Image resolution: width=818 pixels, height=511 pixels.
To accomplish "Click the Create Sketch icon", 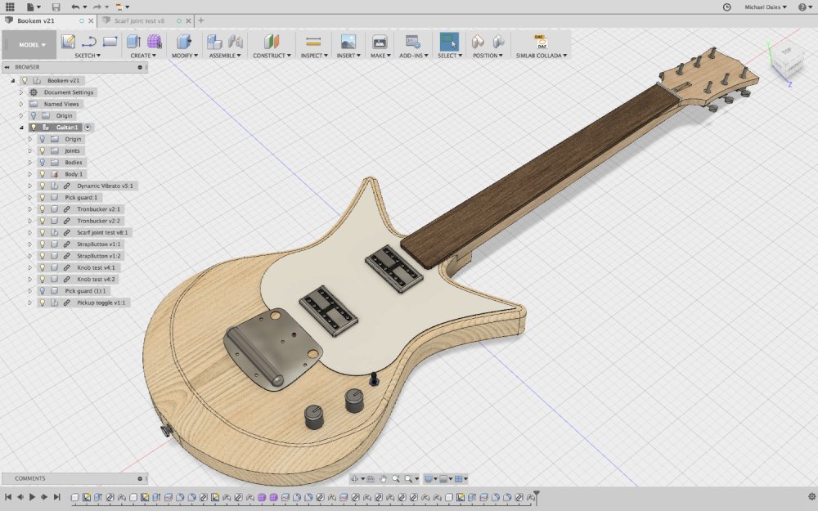I will 69,41.
